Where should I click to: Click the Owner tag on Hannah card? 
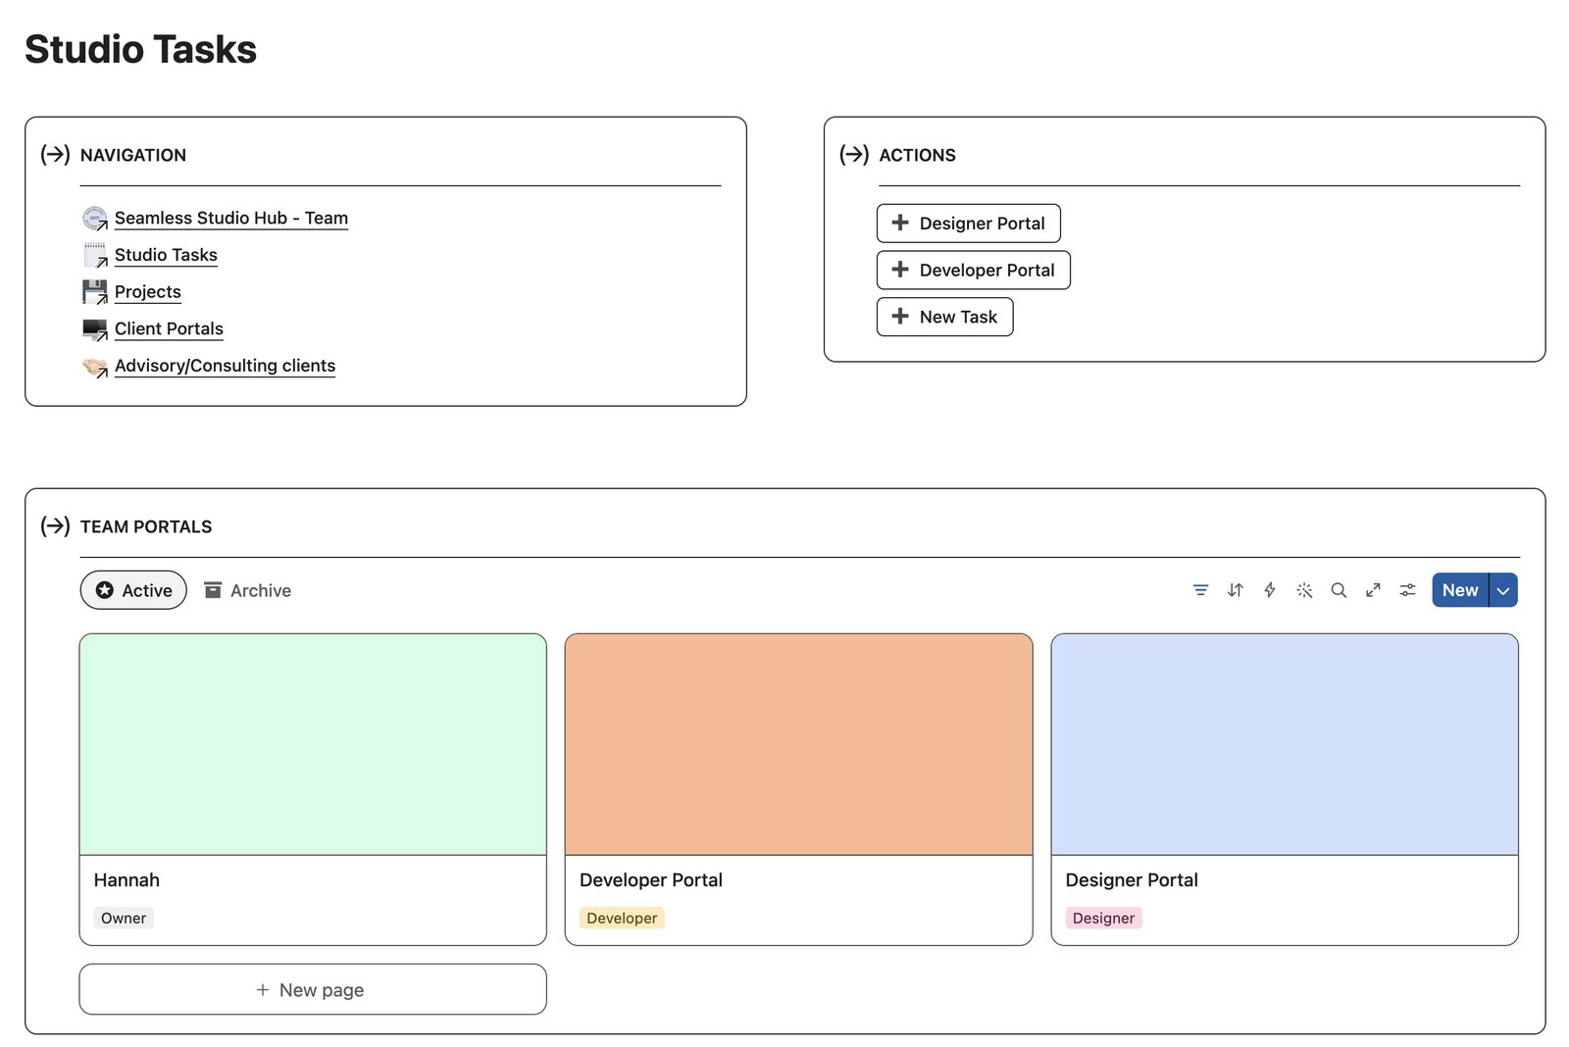click(124, 918)
